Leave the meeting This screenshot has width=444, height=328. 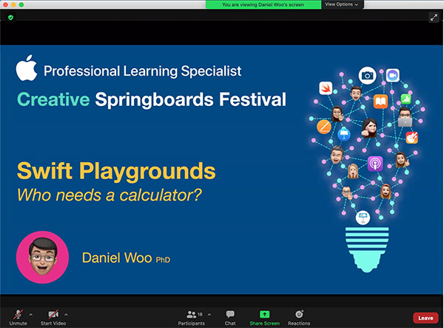click(x=425, y=318)
